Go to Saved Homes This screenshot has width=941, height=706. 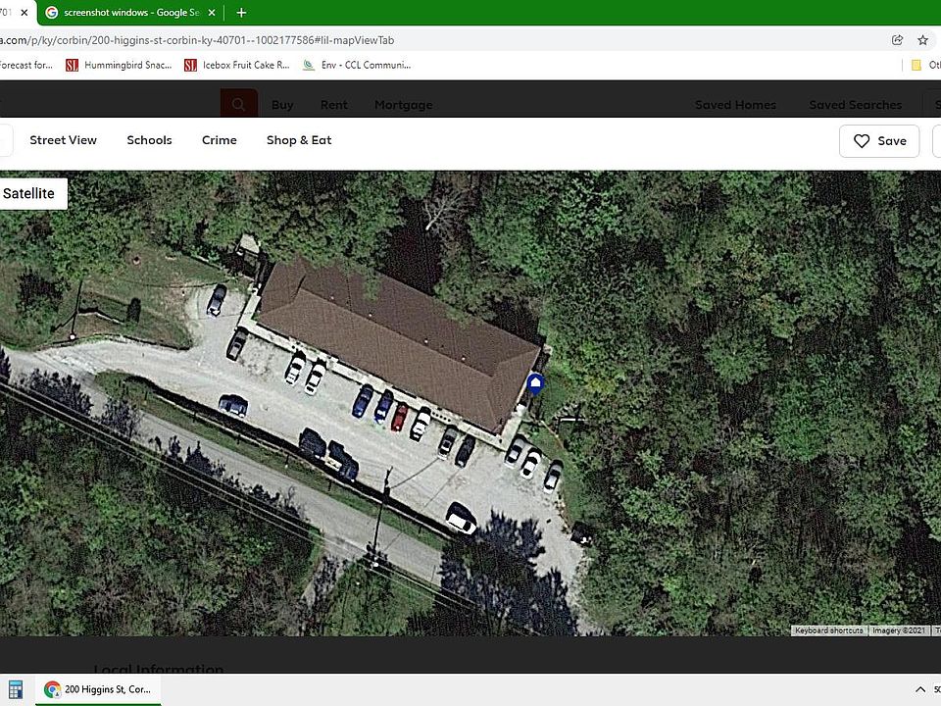click(735, 105)
